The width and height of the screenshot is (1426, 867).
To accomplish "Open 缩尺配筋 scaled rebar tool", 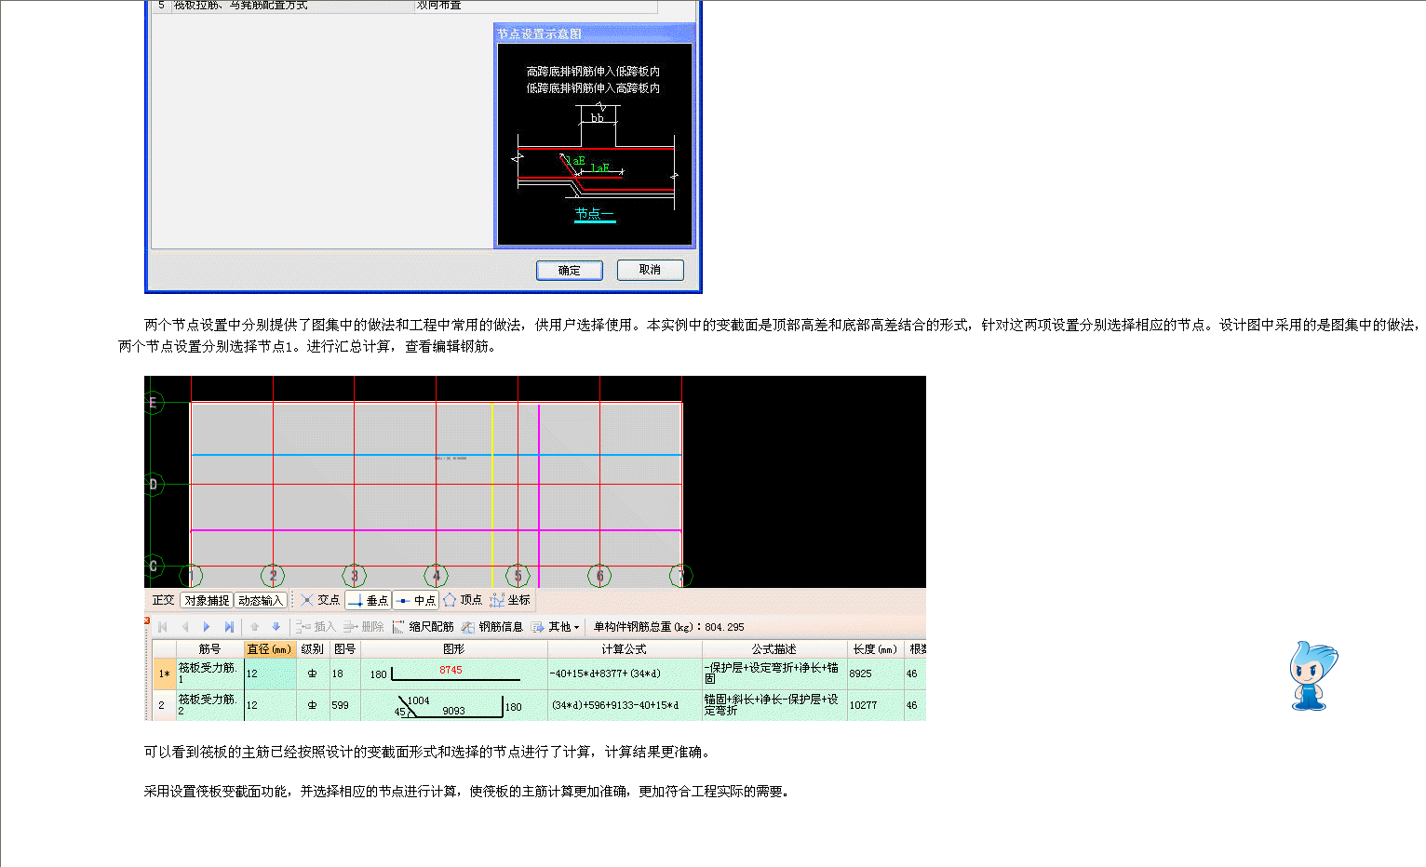I will 423,627.
